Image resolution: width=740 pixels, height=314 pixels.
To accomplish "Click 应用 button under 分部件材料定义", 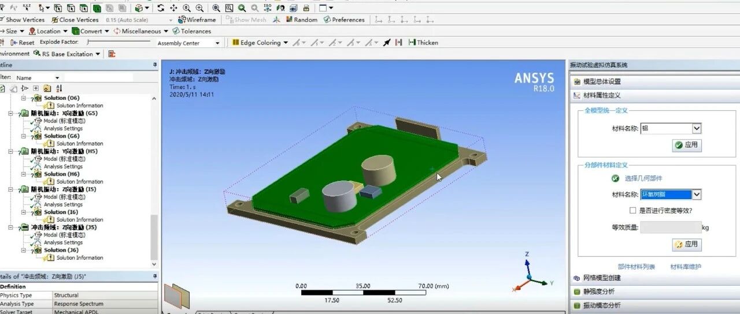I will (687, 244).
